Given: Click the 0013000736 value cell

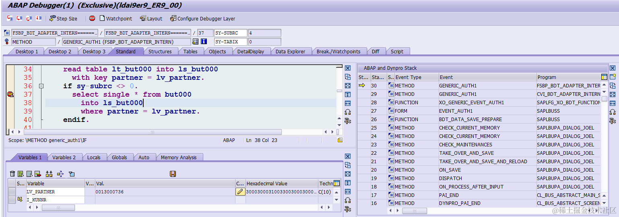Looking at the screenshot, I should click(165, 192).
